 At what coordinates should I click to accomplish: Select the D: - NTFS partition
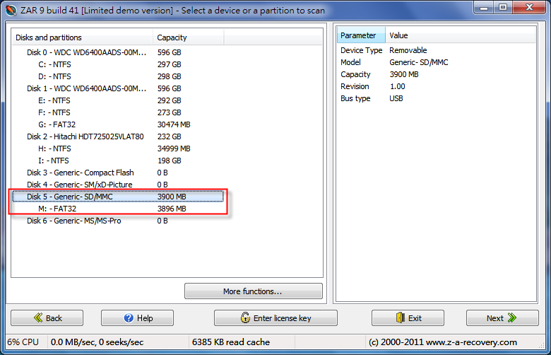pyautogui.click(x=54, y=76)
